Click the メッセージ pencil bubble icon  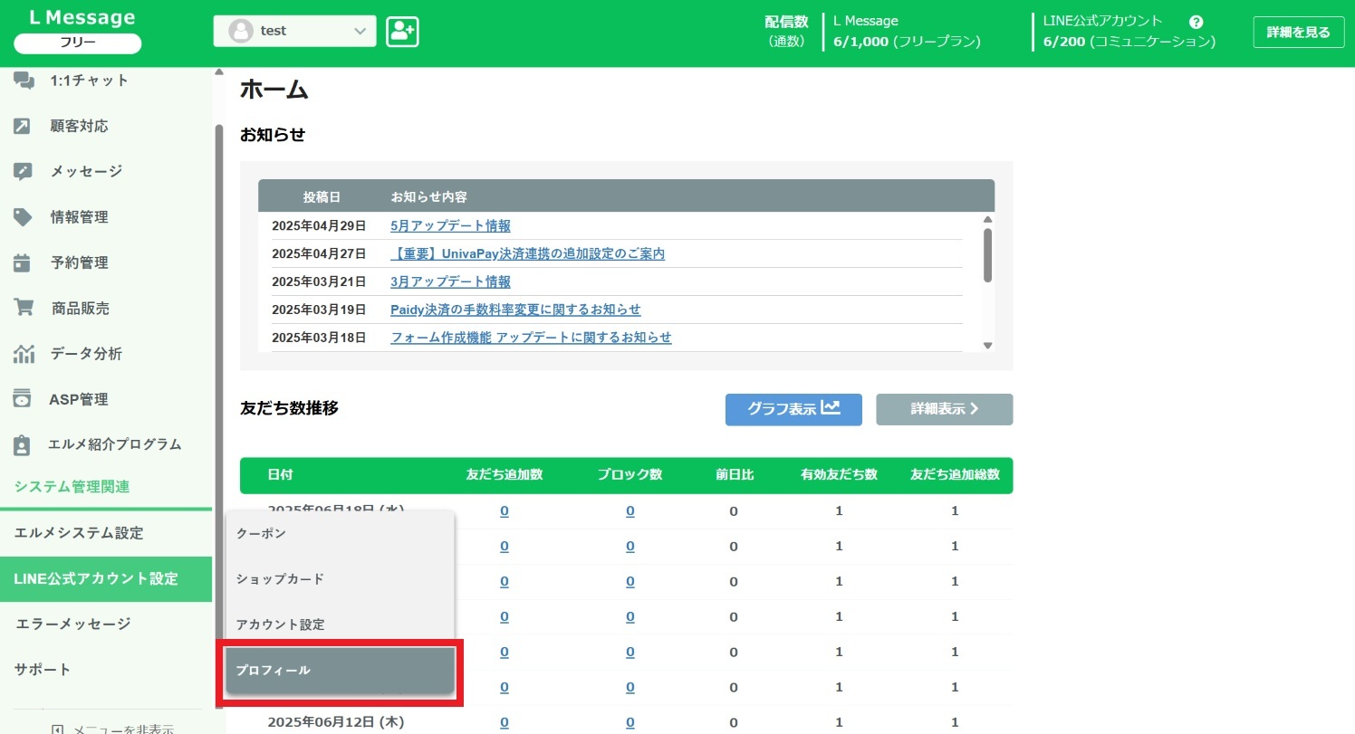click(23, 171)
